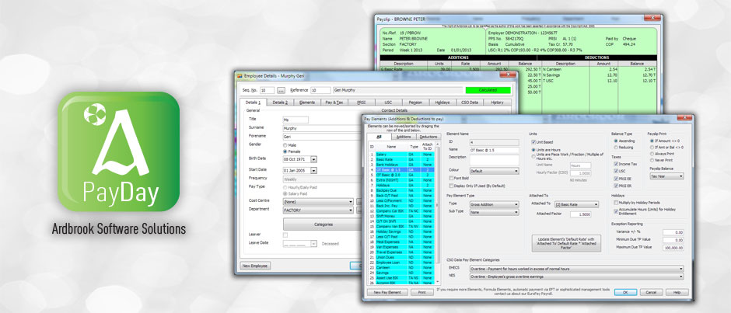Open the USC tab in Employee Details
The width and height of the screenshot is (731, 313).
click(x=388, y=103)
